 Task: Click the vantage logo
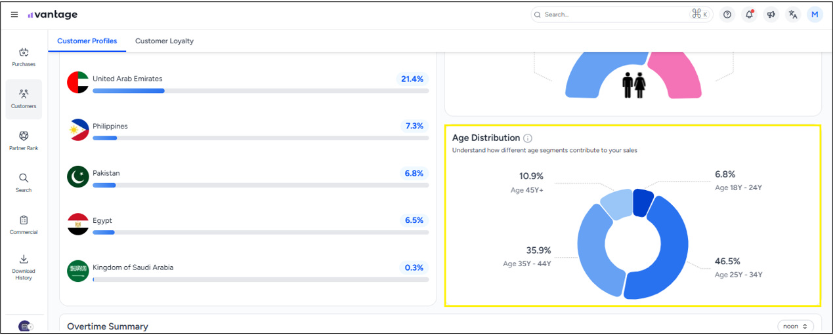coord(53,14)
